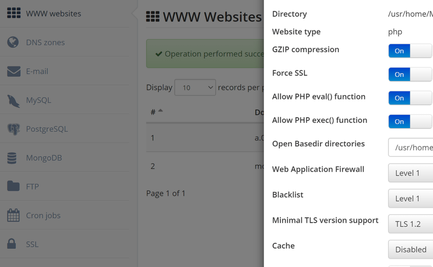Viewport: 433px width, 267px height.
Task: Open the Cache dropdown set to Disabled
Action: pyautogui.click(x=411, y=250)
